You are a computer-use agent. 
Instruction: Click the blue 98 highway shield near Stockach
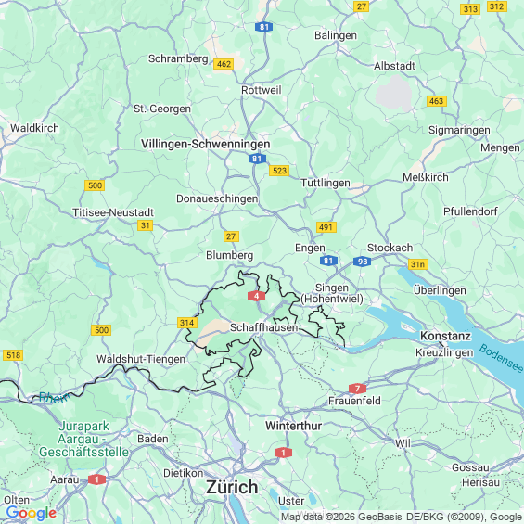(363, 262)
